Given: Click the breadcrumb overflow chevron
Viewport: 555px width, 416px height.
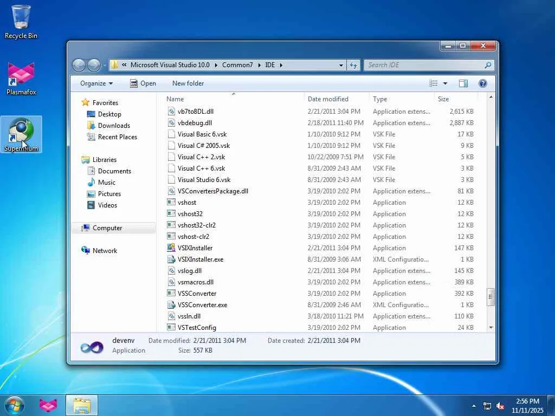Looking at the screenshot, I should click(124, 65).
